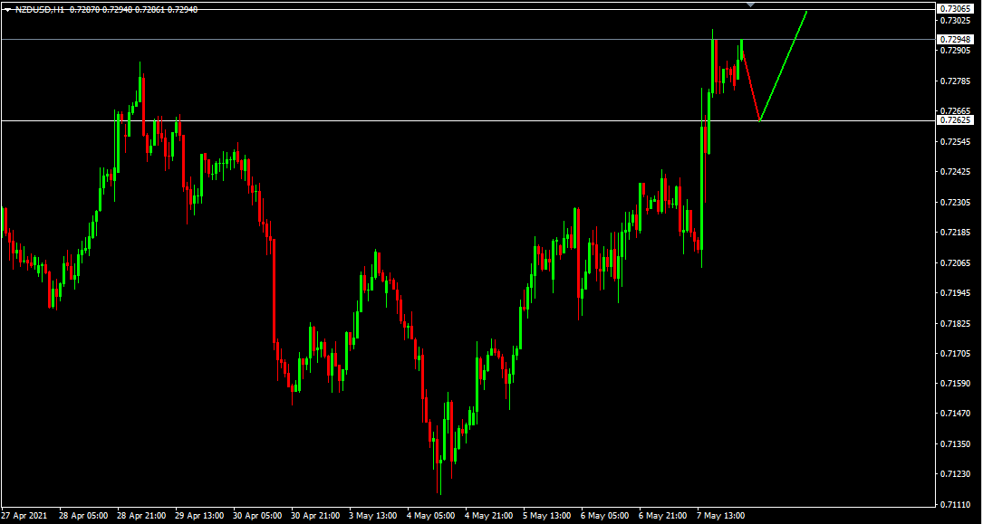Click the gray chart shift triangle marker

click(751, 5)
